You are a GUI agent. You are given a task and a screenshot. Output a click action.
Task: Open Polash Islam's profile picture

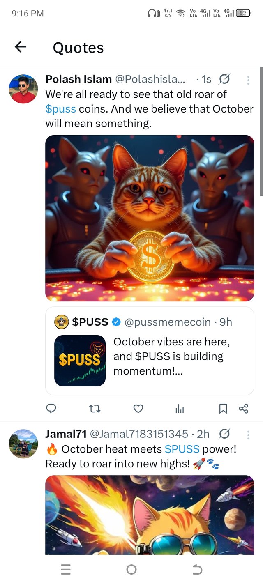point(23,89)
